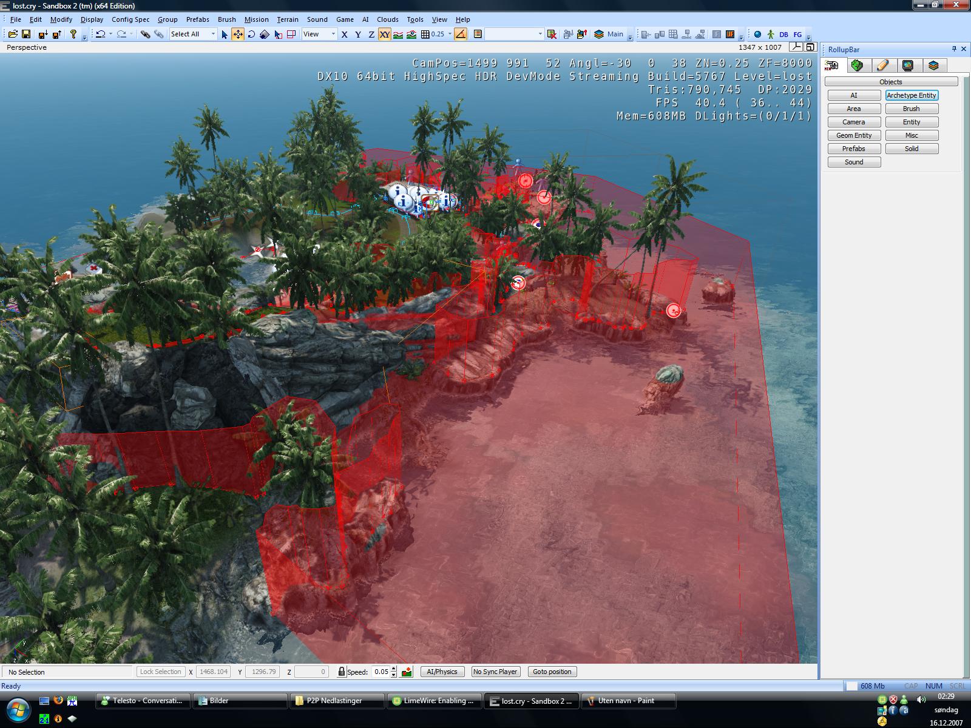Open the Flow Graph editor
The height and width of the screenshot is (728, 971).
click(797, 34)
